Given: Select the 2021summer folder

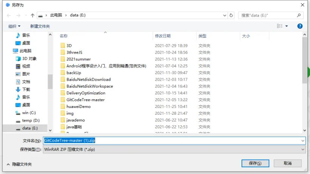Looking at the screenshot, I should [76, 59].
